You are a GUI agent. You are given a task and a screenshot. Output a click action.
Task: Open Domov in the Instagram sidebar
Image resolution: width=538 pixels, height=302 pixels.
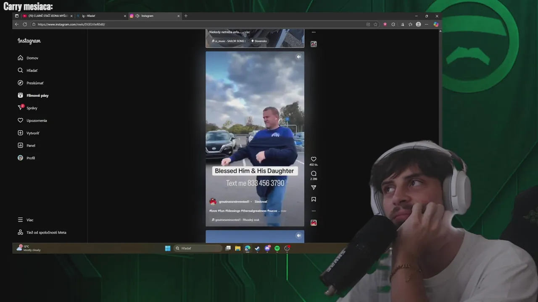(28, 58)
